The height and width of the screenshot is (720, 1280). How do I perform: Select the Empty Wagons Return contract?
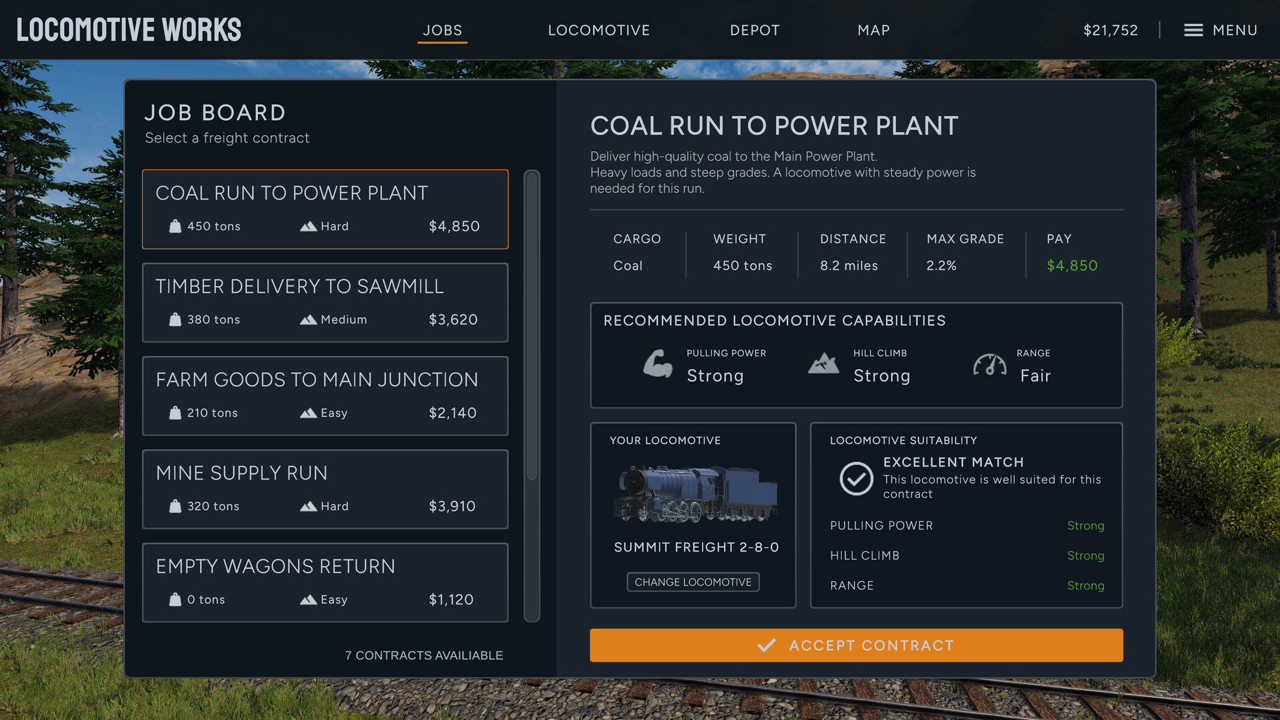pos(325,583)
